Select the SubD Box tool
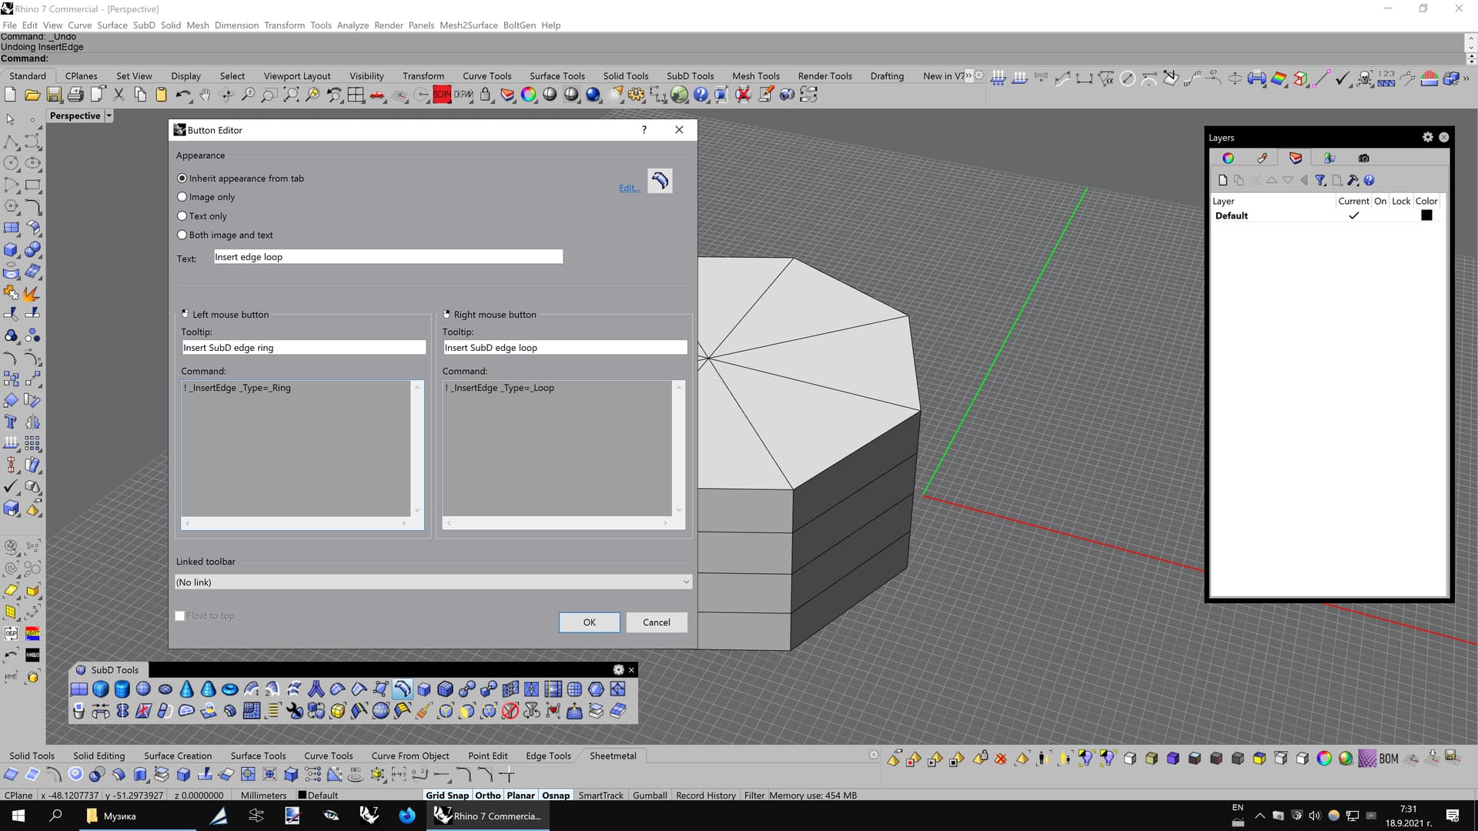 [101, 689]
